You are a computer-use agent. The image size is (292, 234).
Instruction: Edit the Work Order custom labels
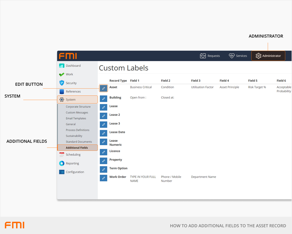coord(103,178)
